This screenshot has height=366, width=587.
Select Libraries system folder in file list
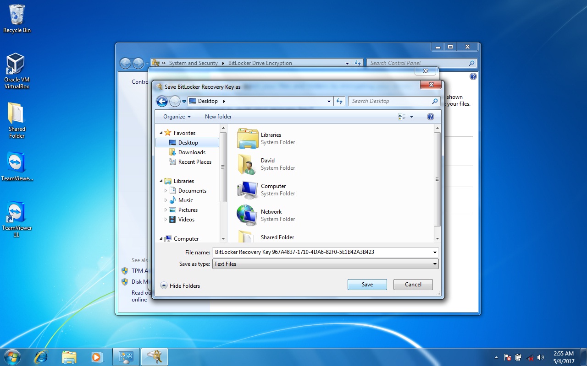tap(266, 138)
